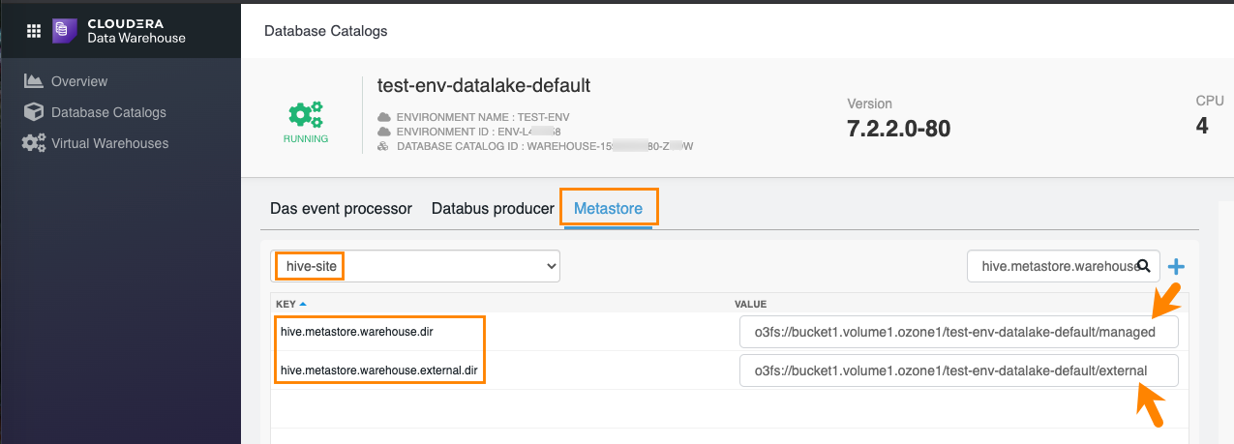Add a new property with blue plus icon
Image resolution: width=1234 pixels, height=444 pixels.
pyautogui.click(x=1176, y=266)
